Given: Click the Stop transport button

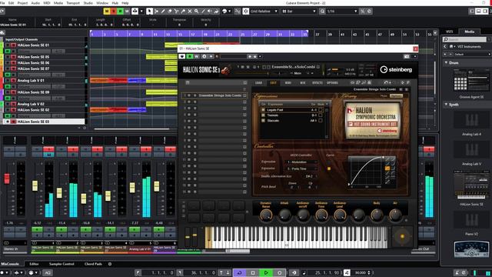Looking at the screenshot, I should [x=253, y=272].
